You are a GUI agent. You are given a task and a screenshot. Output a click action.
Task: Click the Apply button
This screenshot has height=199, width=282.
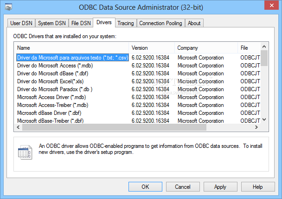tap(220, 187)
